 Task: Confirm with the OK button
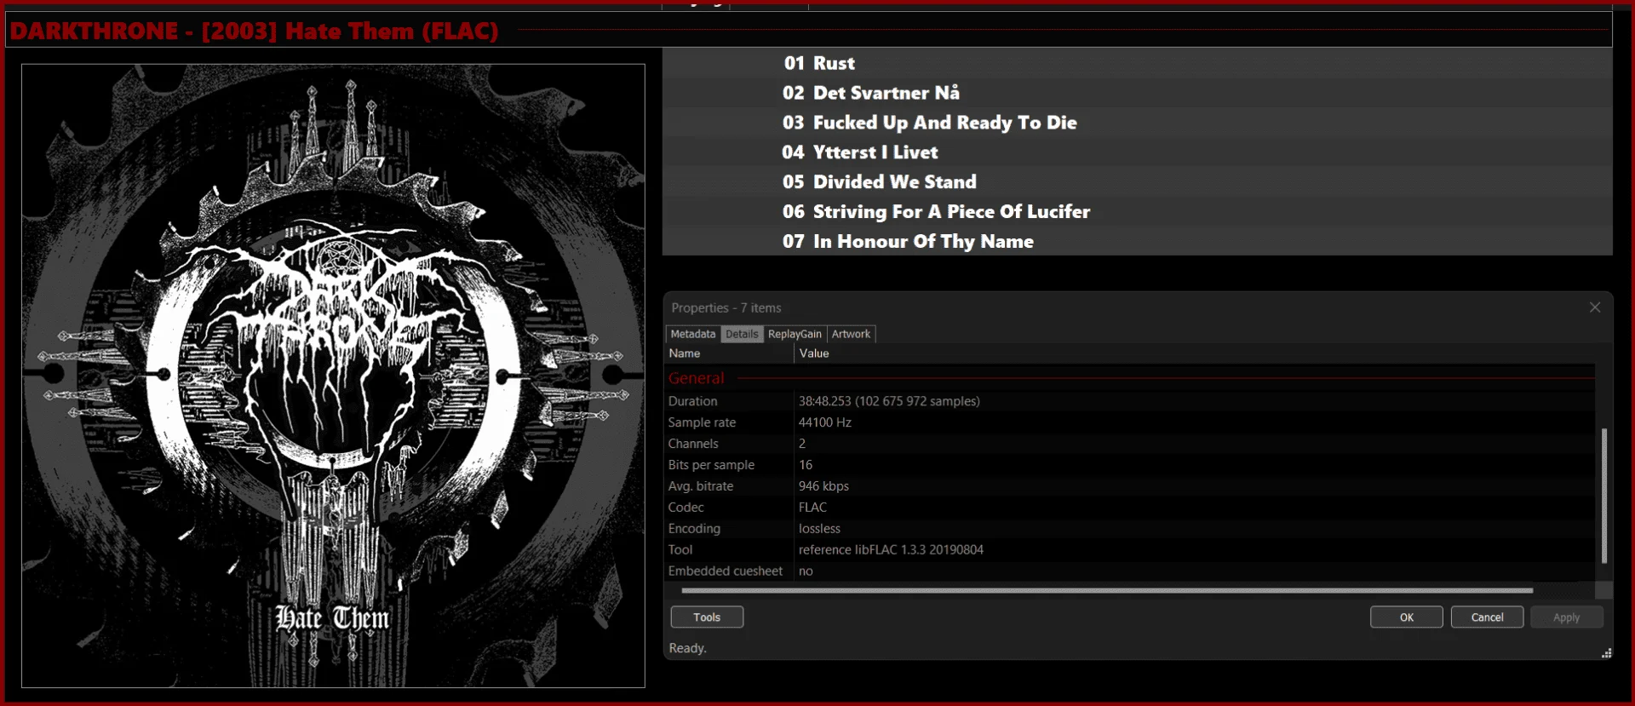1406,617
